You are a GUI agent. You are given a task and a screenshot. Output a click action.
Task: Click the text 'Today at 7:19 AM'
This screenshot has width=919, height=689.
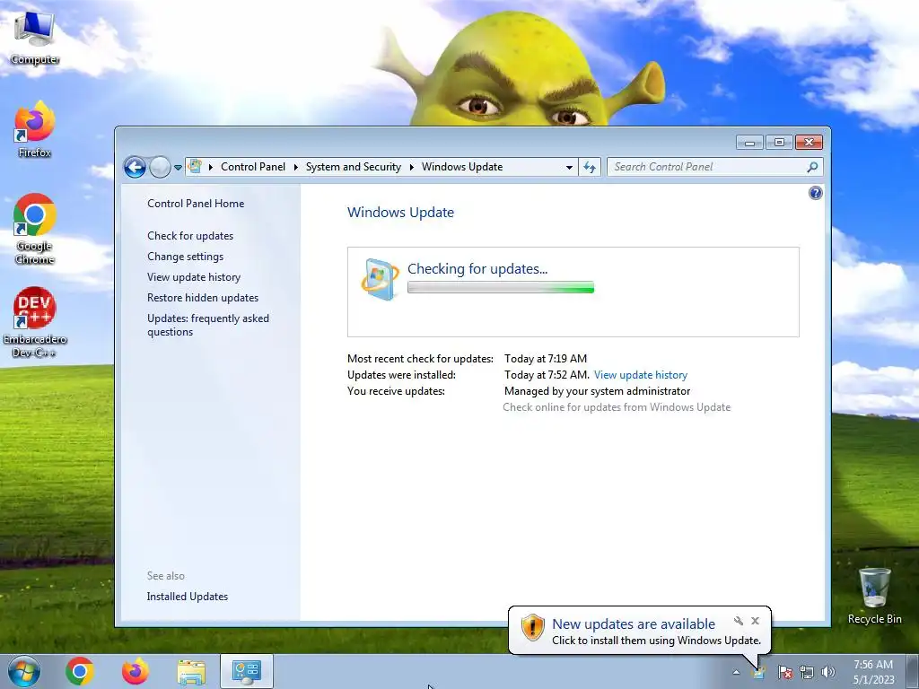[546, 359]
